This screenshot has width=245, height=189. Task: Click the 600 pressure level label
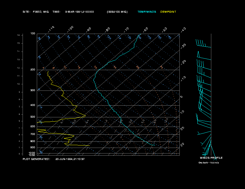click(x=33, y=127)
